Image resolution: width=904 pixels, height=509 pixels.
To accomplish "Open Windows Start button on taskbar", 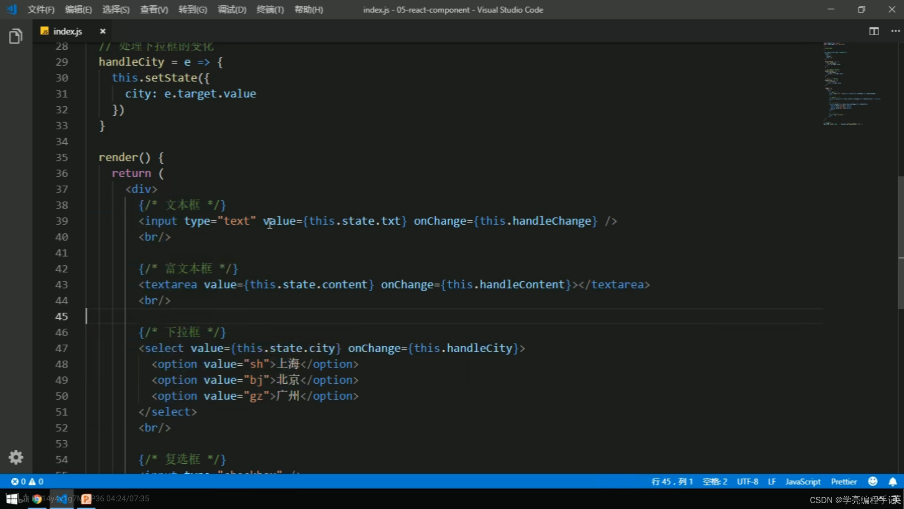I will tap(12, 499).
